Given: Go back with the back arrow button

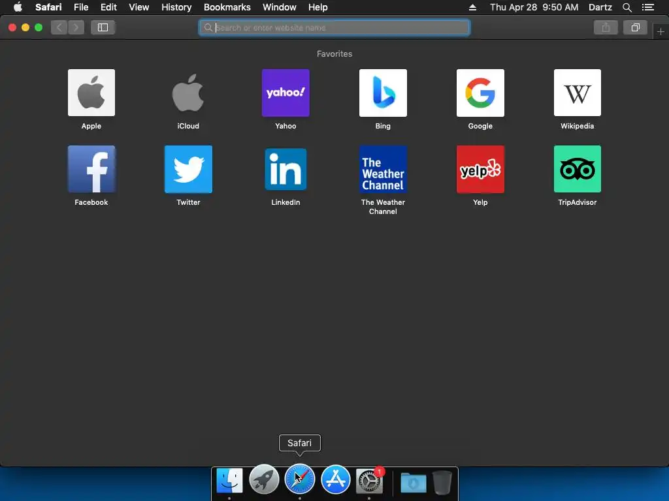Looking at the screenshot, I should [59, 27].
